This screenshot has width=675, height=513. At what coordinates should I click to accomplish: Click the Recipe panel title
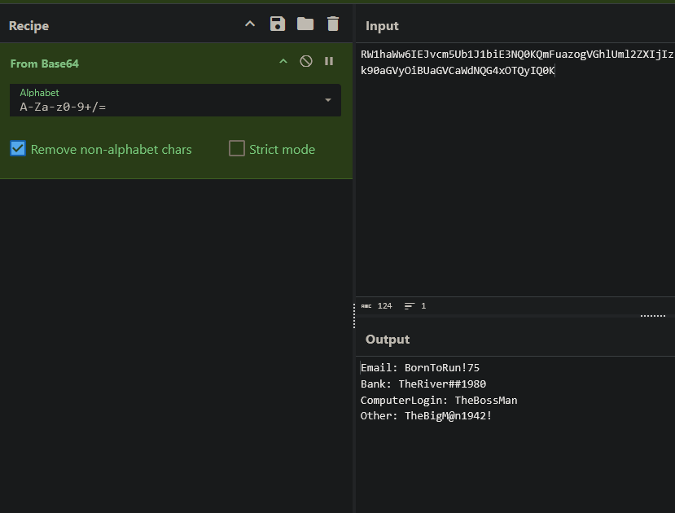[x=28, y=26]
